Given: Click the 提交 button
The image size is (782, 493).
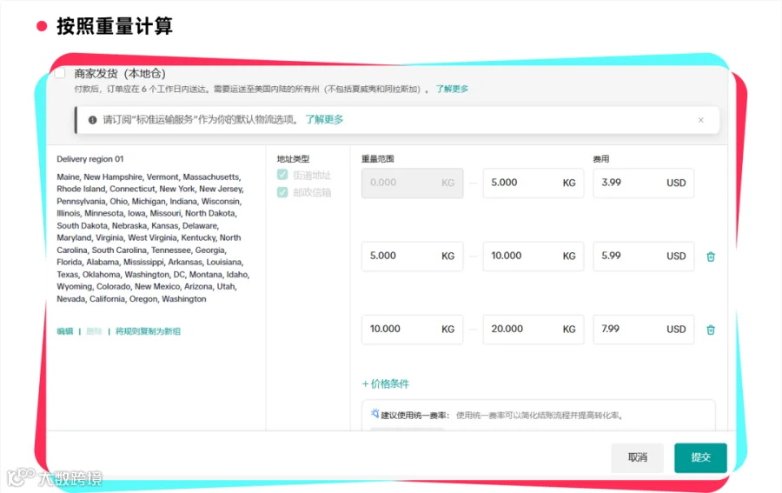Looking at the screenshot, I should click(700, 457).
